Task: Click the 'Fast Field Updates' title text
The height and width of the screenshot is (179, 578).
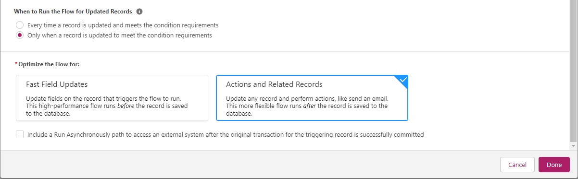Action: [x=57, y=84]
